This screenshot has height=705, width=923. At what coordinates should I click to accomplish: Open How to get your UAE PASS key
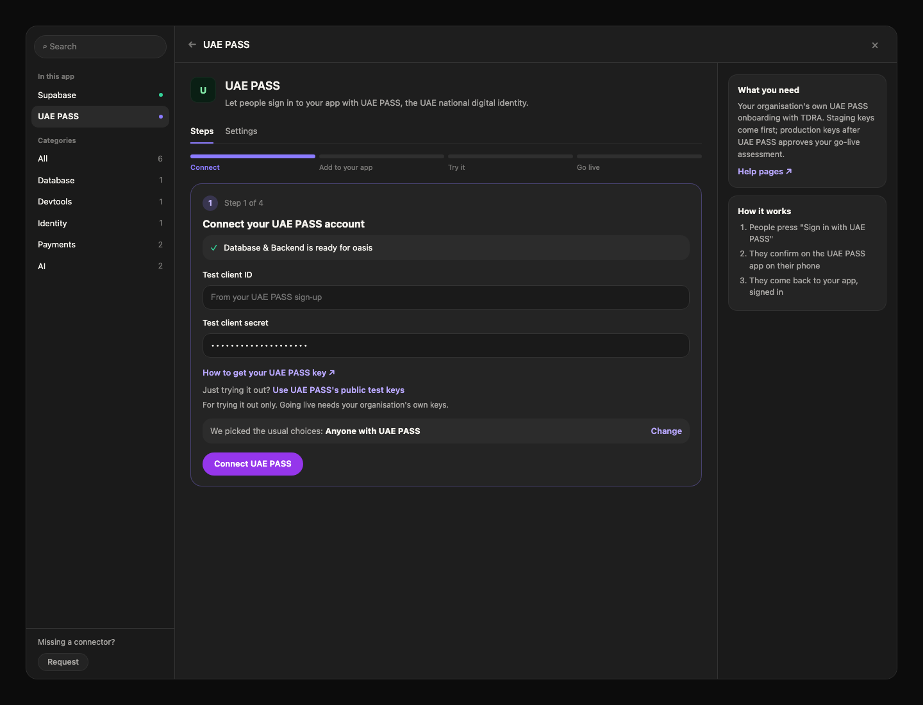coord(269,373)
